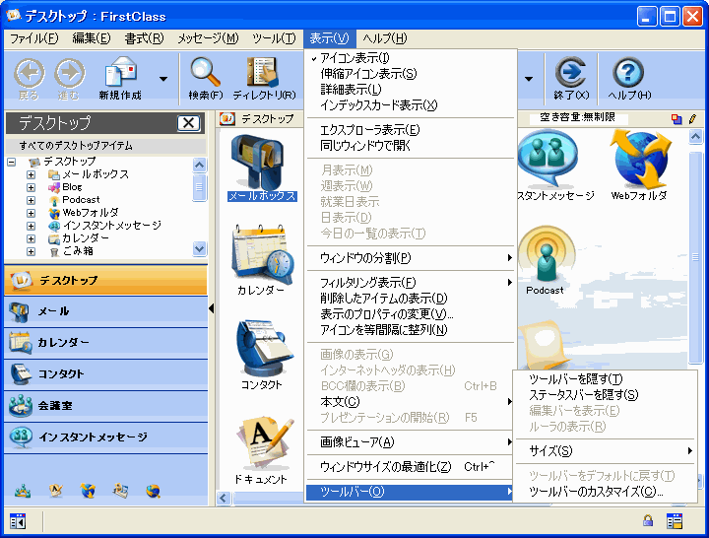Viewport: 709px width, 538px height.
Task: Expand the メールボックス tree node
Action: pyautogui.click(x=32, y=174)
